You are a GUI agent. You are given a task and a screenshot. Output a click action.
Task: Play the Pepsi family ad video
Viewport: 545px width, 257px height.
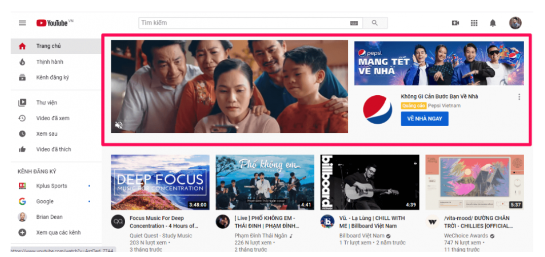[x=229, y=87]
